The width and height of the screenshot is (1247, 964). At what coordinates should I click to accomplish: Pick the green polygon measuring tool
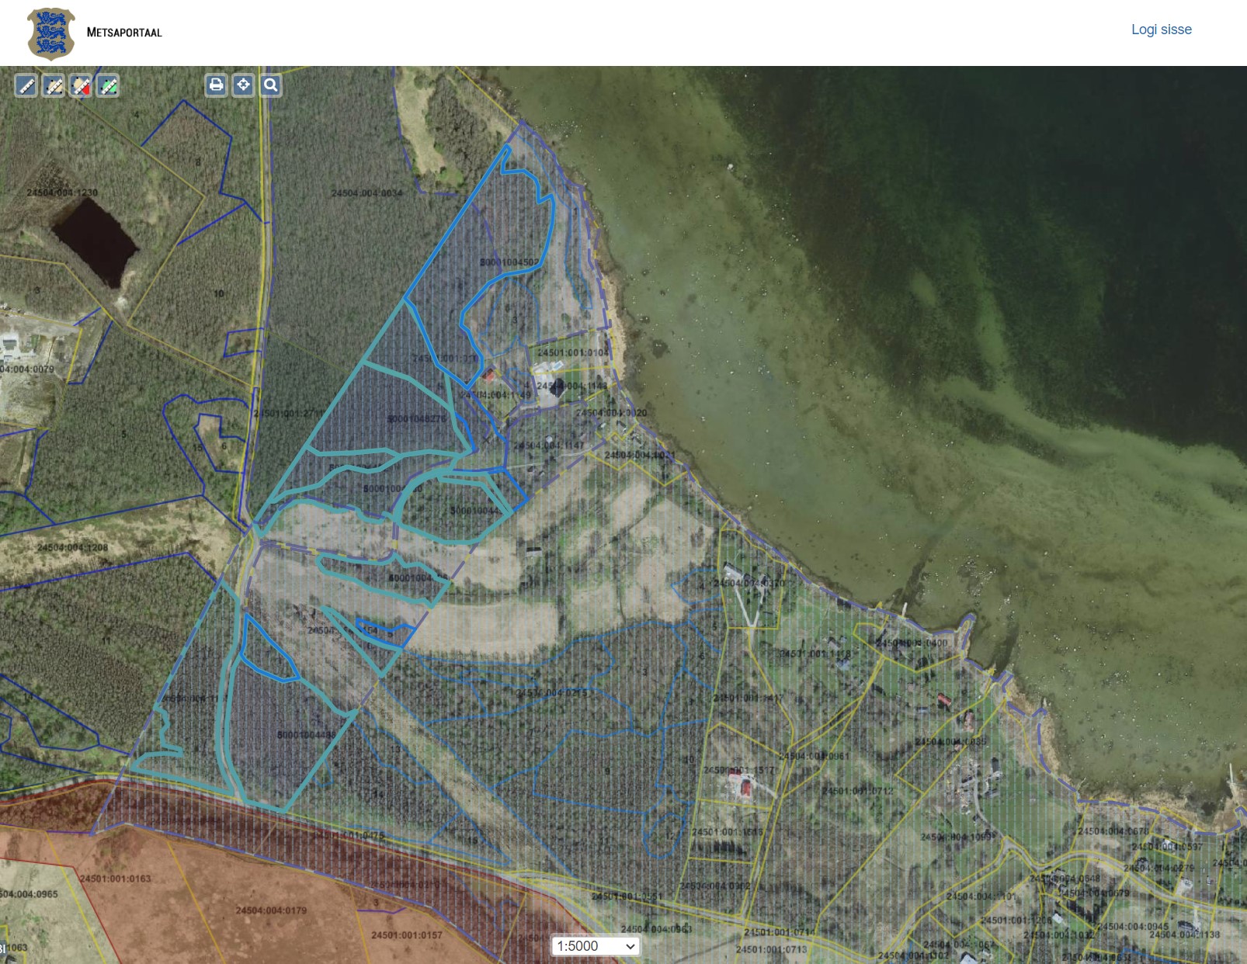coord(109,85)
